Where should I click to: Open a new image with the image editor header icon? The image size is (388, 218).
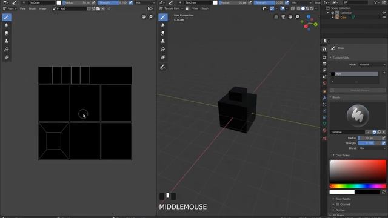point(93,8)
